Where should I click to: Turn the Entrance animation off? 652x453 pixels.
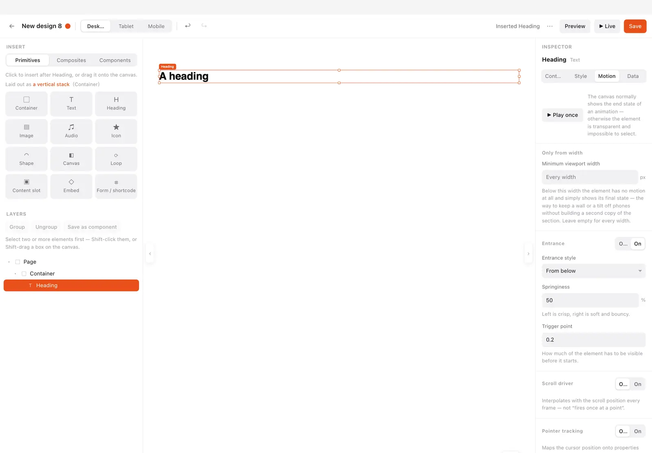623,244
